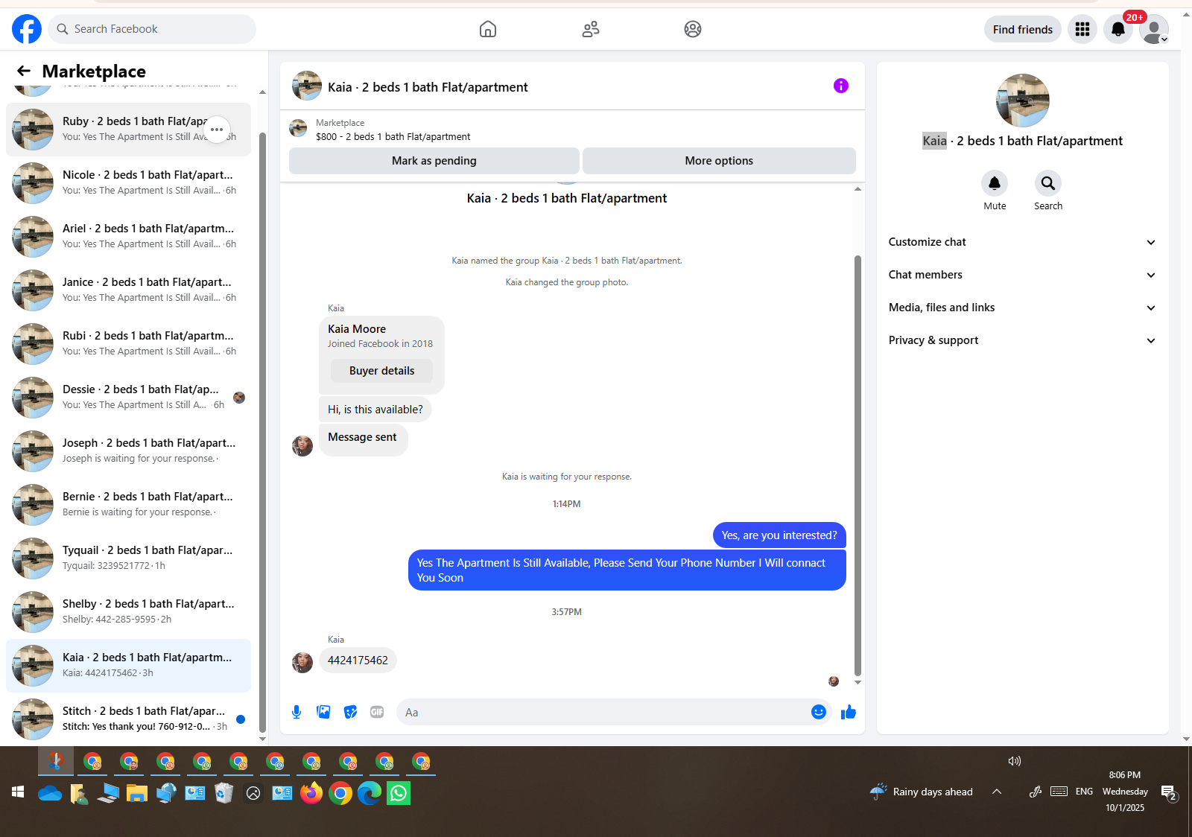Mute the Kaia conversation
This screenshot has width=1192, height=837.
coord(995,183)
